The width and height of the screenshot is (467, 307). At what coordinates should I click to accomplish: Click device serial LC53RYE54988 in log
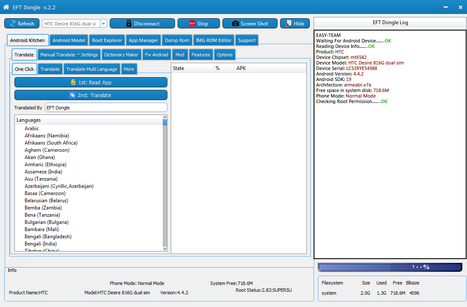(361, 68)
